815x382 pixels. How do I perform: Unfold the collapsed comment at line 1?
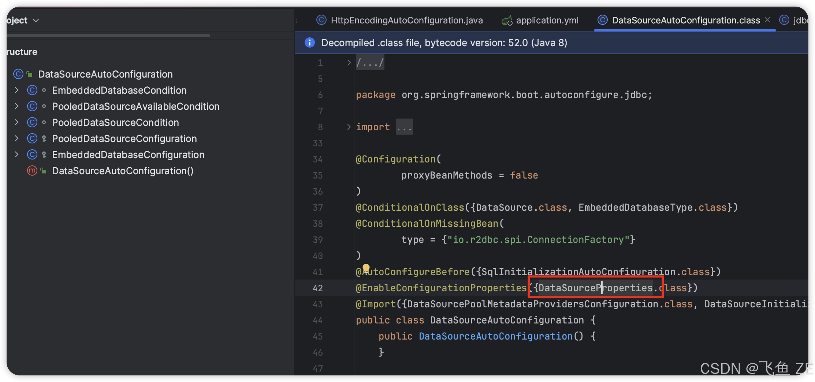coord(349,63)
